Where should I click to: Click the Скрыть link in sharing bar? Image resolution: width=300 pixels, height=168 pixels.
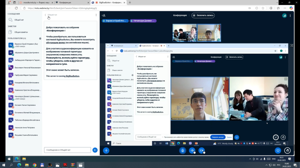[x=229, y=137]
